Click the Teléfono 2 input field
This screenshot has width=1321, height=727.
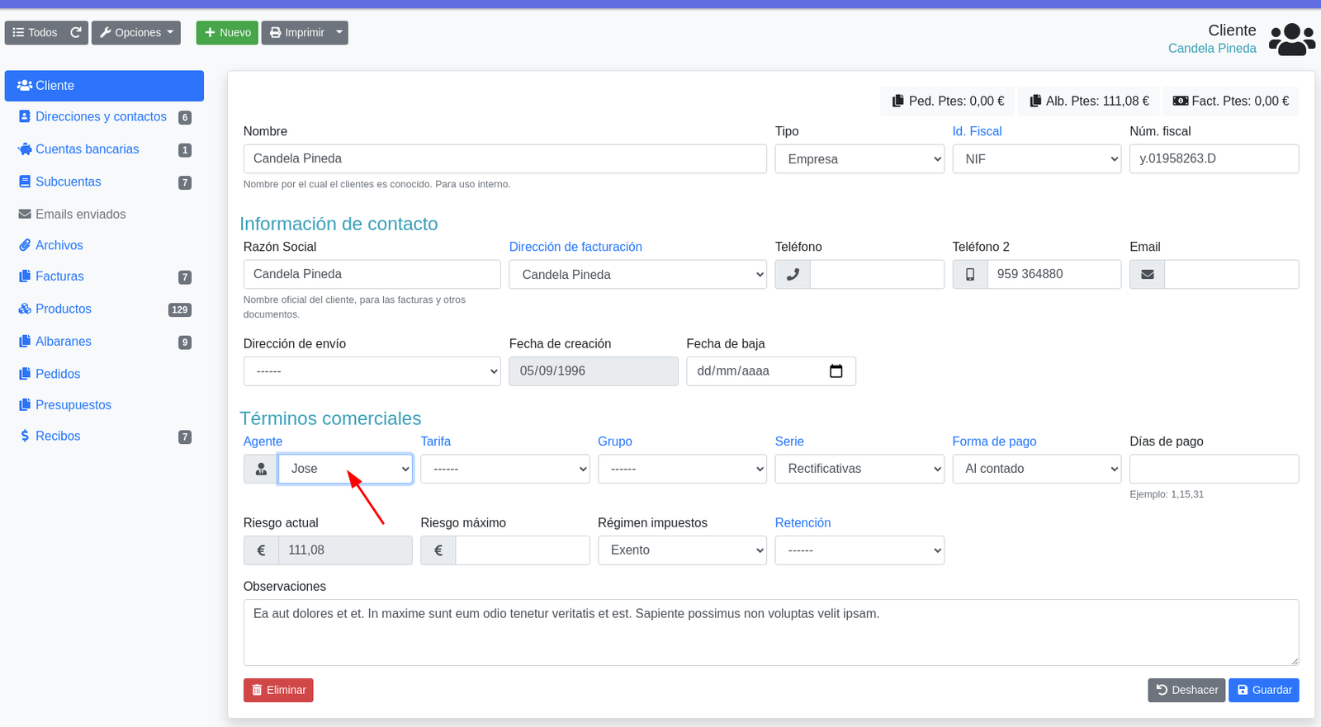click(1054, 274)
